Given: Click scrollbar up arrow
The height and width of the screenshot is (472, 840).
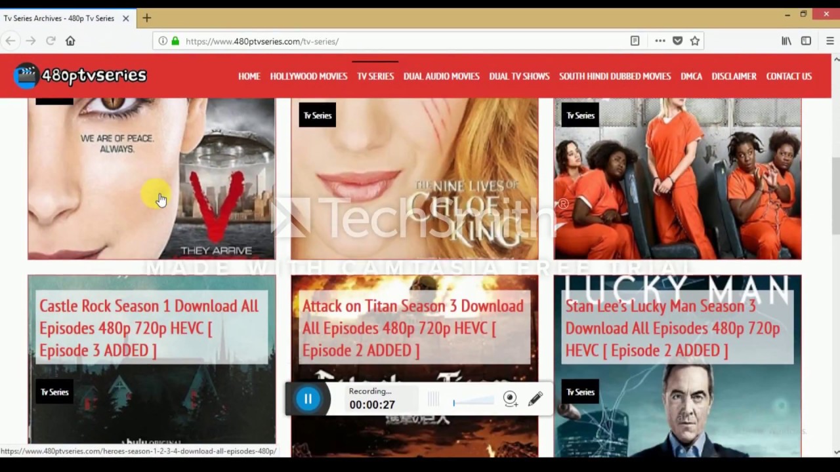Looking at the screenshot, I should click(835, 59).
